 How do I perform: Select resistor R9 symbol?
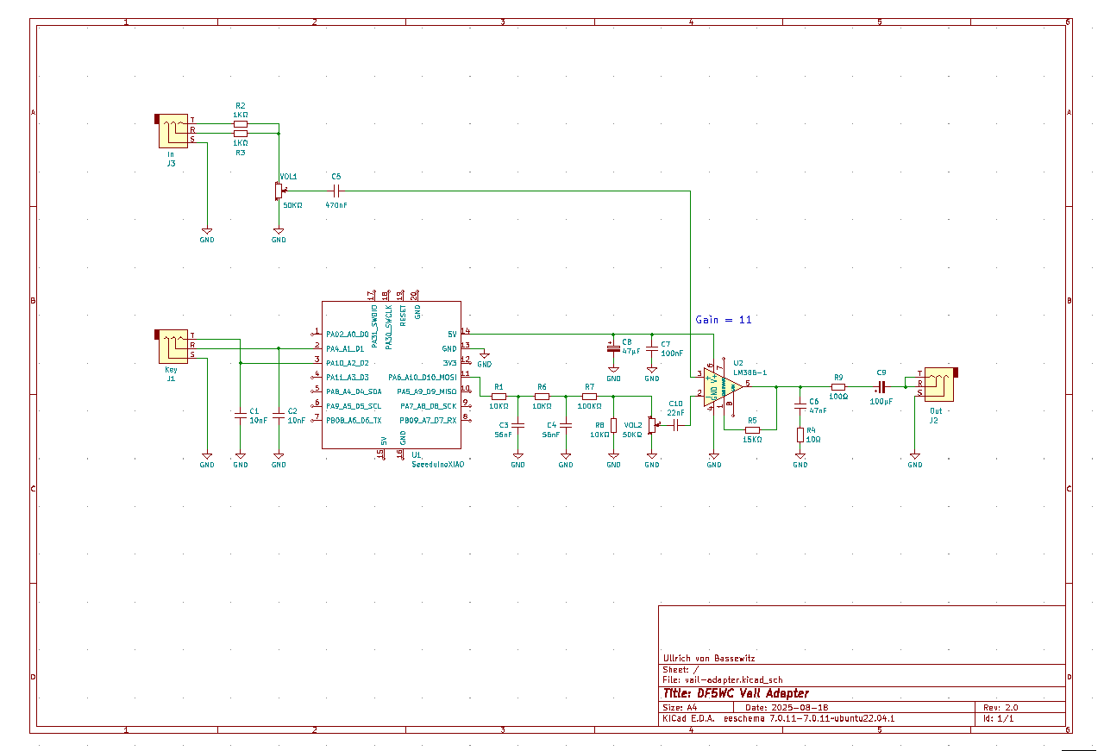(837, 386)
